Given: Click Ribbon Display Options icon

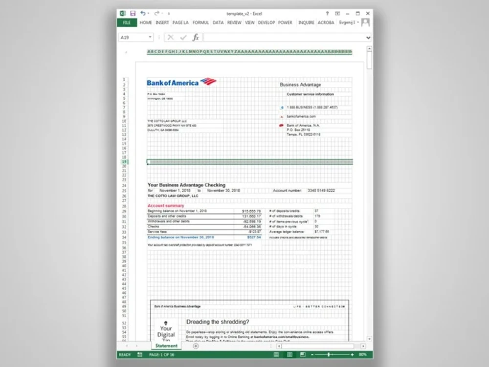Looking at the screenshot, I should click(x=337, y=13).
